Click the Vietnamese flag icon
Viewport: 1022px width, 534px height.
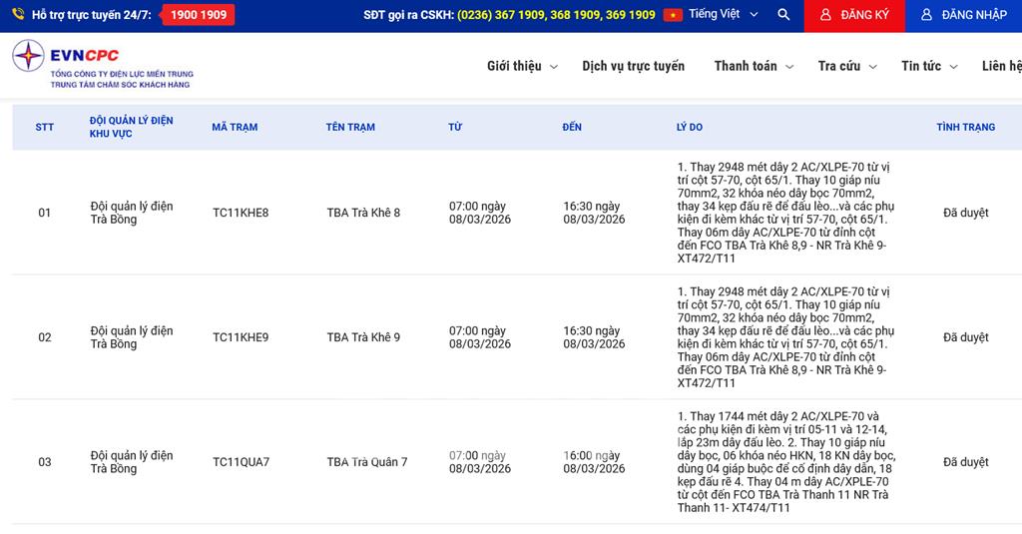[673, 15]
